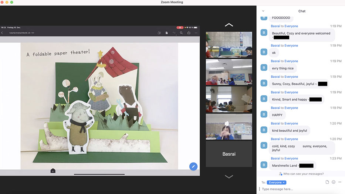Open the 'Everyone' recipient dropdown

[277, 182]
